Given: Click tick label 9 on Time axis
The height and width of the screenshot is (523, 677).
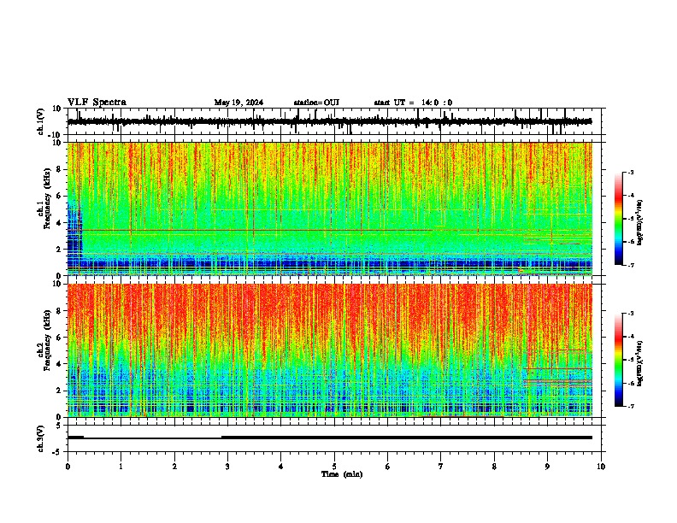Looking at the screenshot, I should 547,467.
